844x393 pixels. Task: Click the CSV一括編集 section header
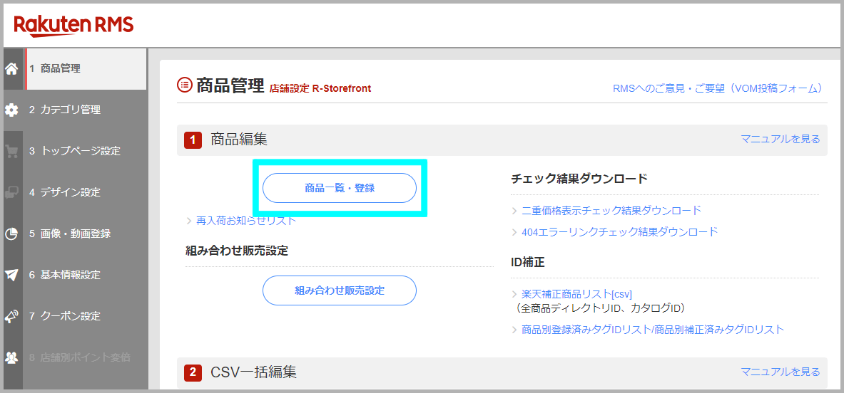502,372
